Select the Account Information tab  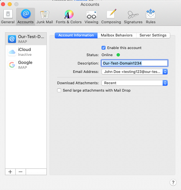tap(76, 35)
